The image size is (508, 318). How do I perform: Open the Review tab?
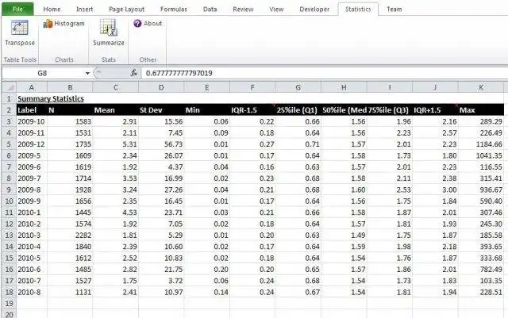(243, 10)
